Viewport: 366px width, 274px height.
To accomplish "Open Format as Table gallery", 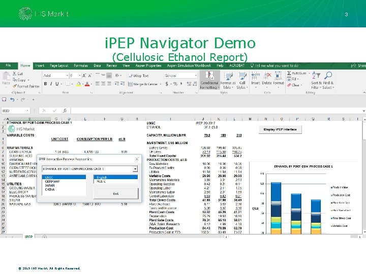I will pyautogui.click(x=228, y=80).
